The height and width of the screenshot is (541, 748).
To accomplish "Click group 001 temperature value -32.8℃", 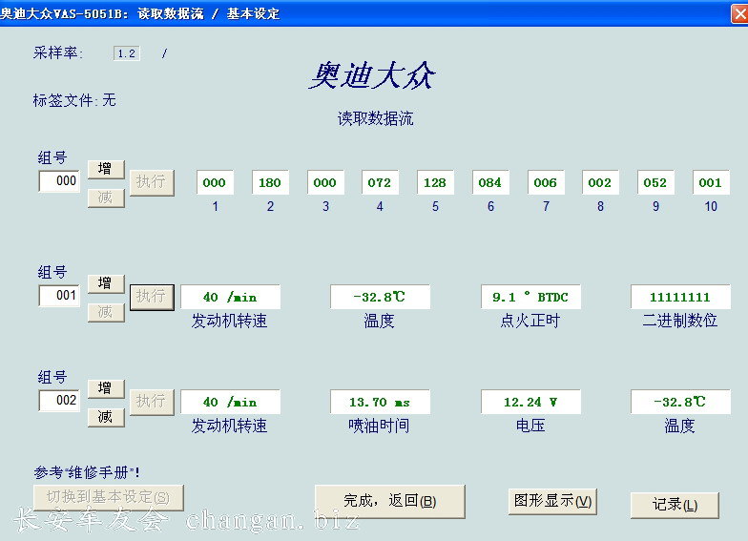I will (x=380, y=298).
